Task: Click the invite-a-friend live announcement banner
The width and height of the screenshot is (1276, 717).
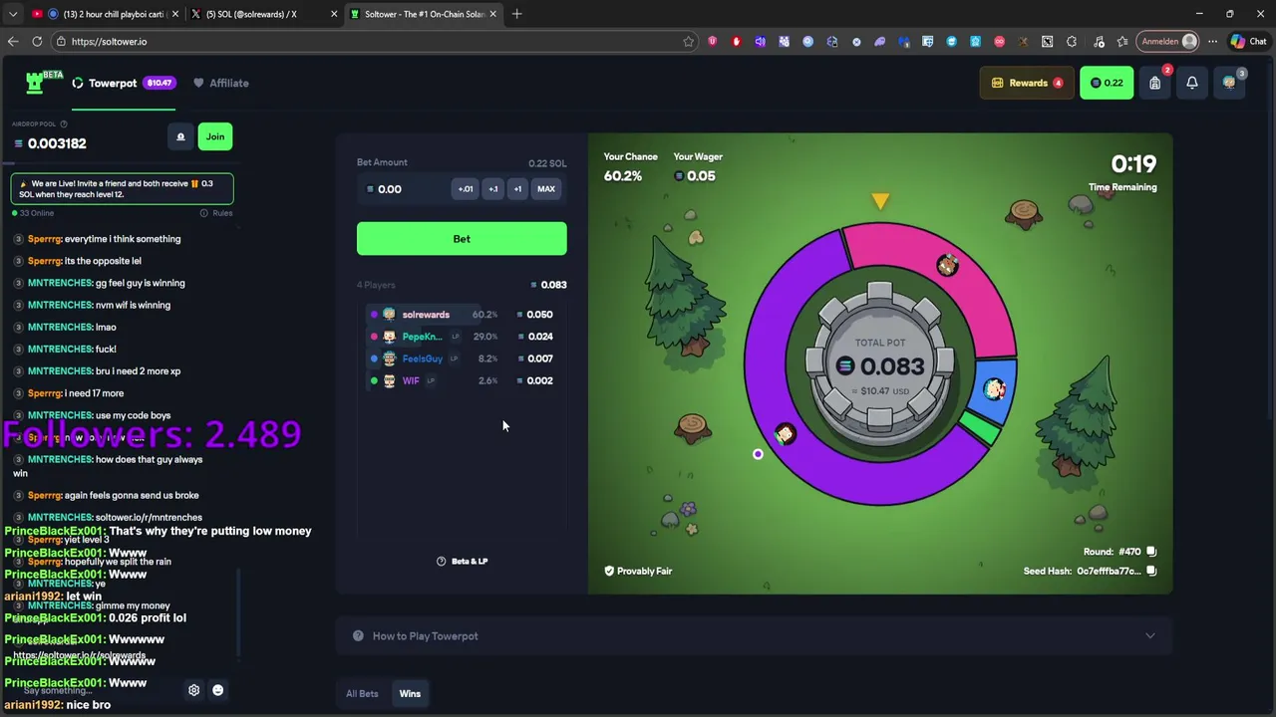Action: tap(122, 189)
